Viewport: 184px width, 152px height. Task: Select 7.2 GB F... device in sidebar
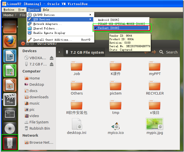click(36, 64)
